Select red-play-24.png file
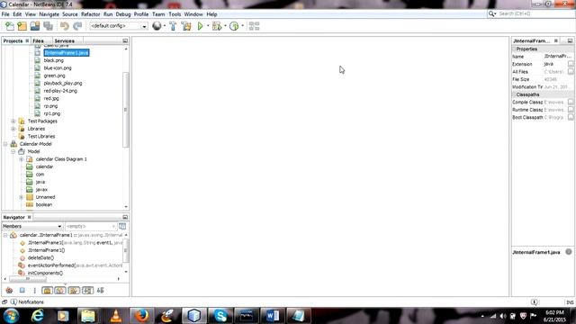576x324 pixels. 60,91
